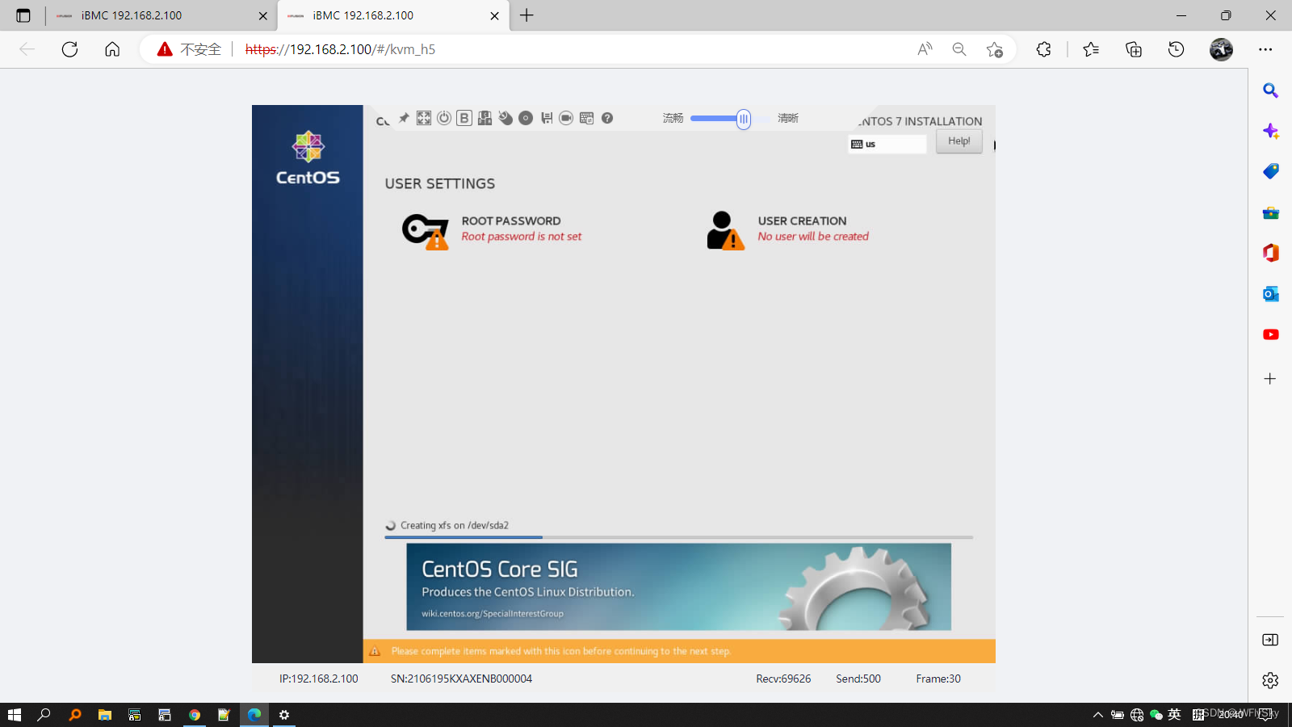Open sidebar search icon
Image resolution: width=1292 pixels, height=727 pixels.
coord(1270,90)
